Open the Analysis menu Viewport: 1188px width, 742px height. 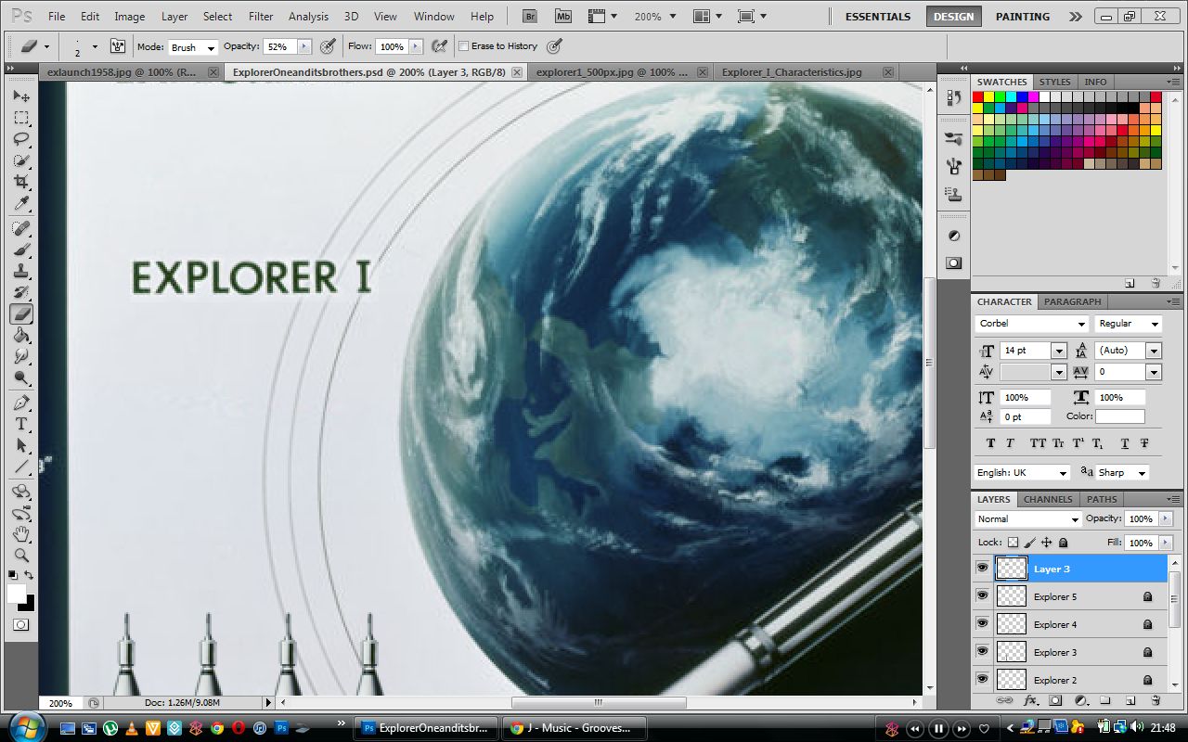pos(308,16)
